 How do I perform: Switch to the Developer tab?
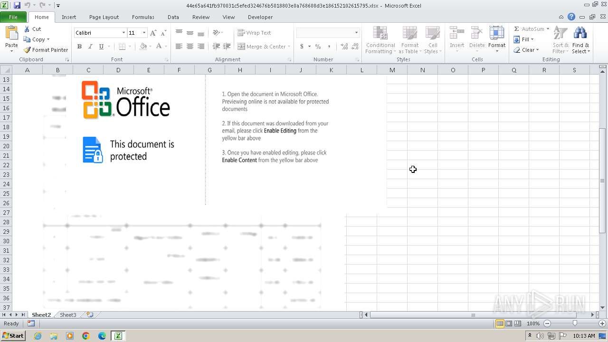click(x=260, y=17)
